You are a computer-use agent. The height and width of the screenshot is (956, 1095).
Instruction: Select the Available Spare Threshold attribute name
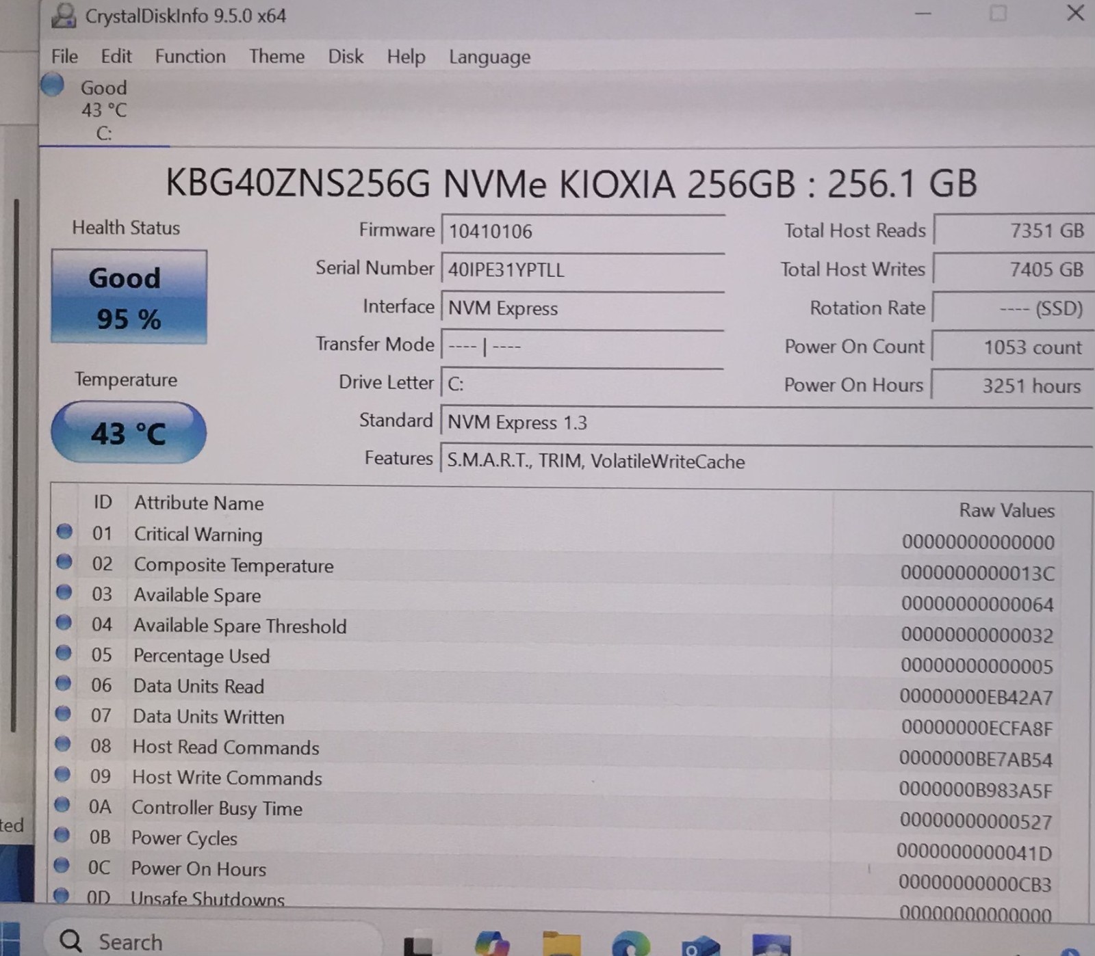240,626
